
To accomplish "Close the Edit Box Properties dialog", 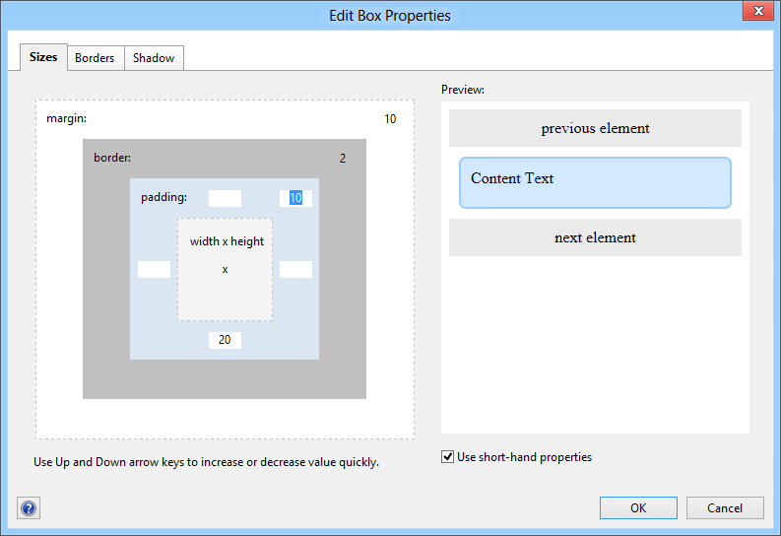I will coord(755,12).
